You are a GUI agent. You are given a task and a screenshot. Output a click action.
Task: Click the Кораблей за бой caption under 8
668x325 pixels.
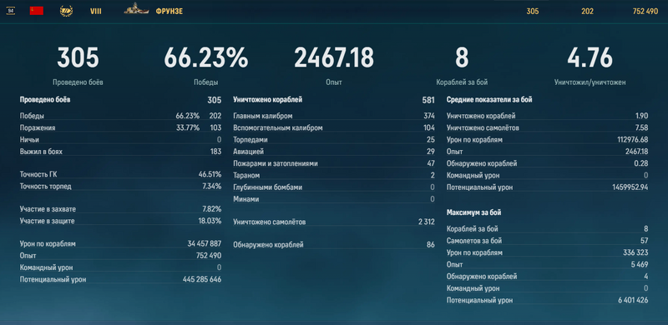point(462,82)
